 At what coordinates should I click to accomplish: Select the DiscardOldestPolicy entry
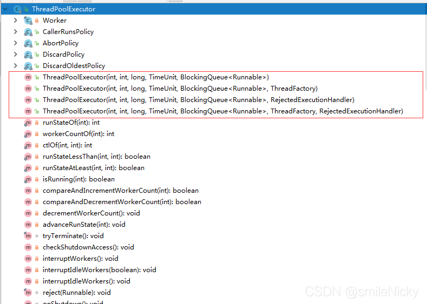74,66
